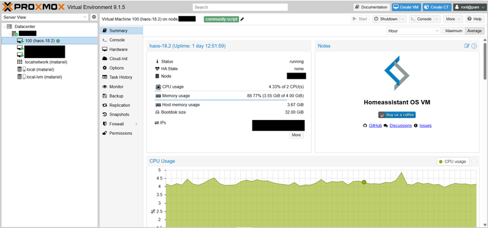Image resolution: width=488 pixels, height=228 pixels.
Task: Open the Hardware tab
Action: (121, 49)
